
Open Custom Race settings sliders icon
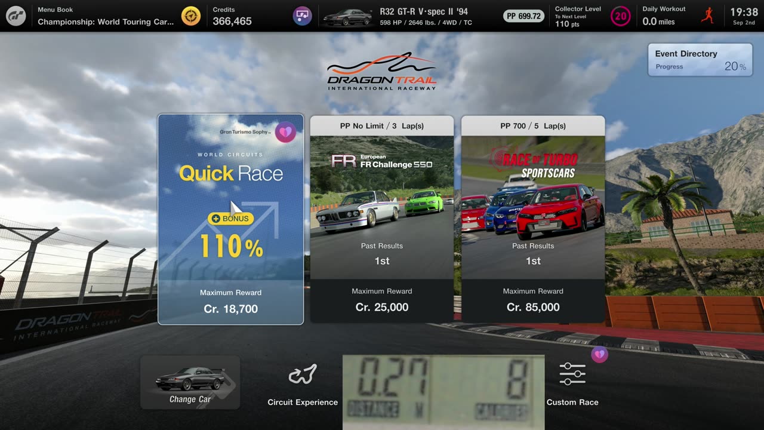point(572,374)
